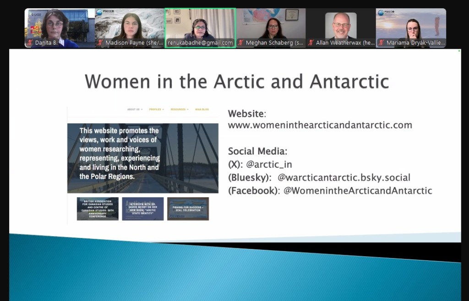
Task: Expand the About Us dropdown menu
Action: (x=135, y=110)
